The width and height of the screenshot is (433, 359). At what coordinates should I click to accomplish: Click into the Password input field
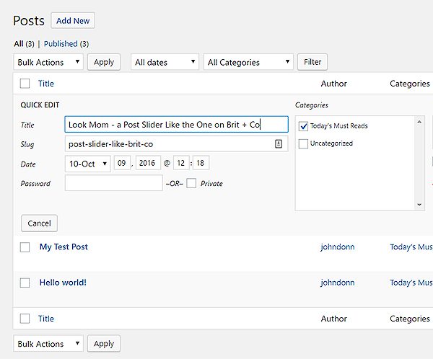pos(113,183)
